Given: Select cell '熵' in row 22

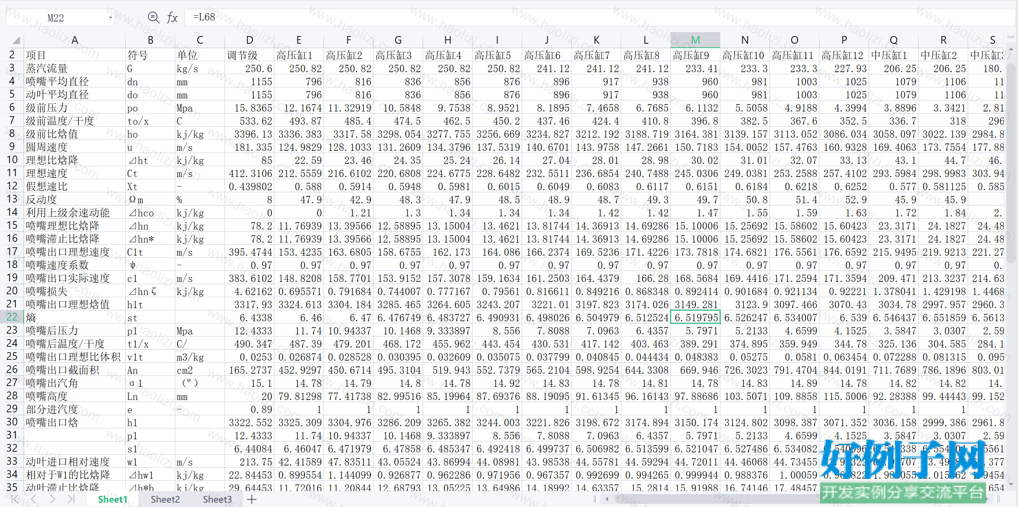Looking at the screenshot, I should tap(74, 317).
